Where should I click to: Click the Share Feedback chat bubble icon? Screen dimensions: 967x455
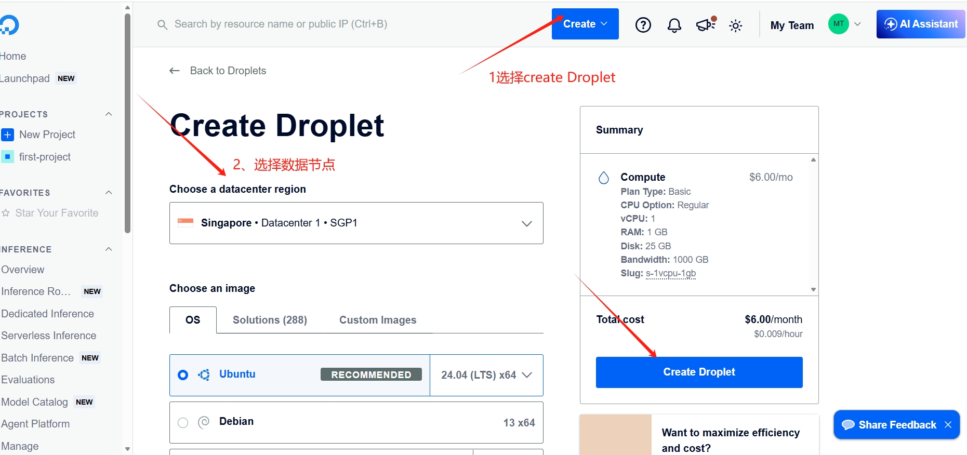click(848, 425)
